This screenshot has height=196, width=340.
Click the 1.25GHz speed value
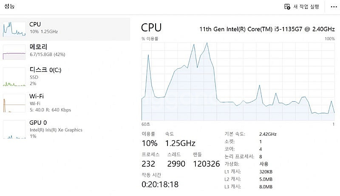tap(180, 143)
